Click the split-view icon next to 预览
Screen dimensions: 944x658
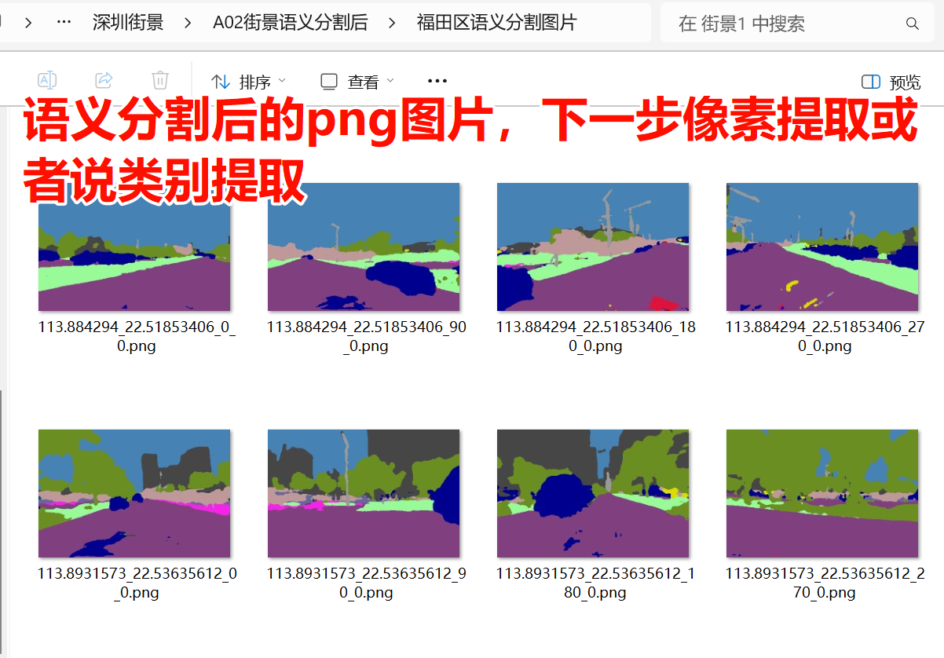point(870,81)
